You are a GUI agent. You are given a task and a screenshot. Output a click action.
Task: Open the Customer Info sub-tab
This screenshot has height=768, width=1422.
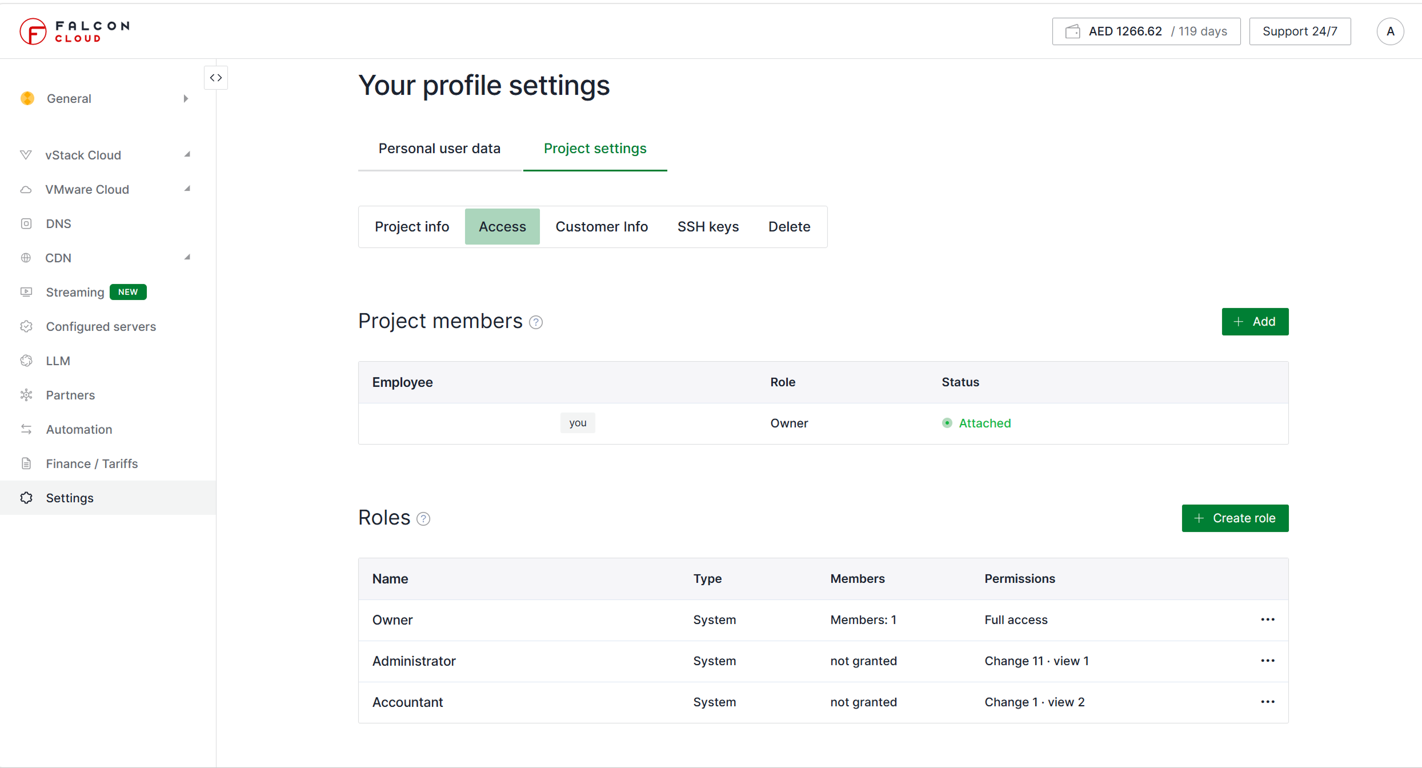602,227
